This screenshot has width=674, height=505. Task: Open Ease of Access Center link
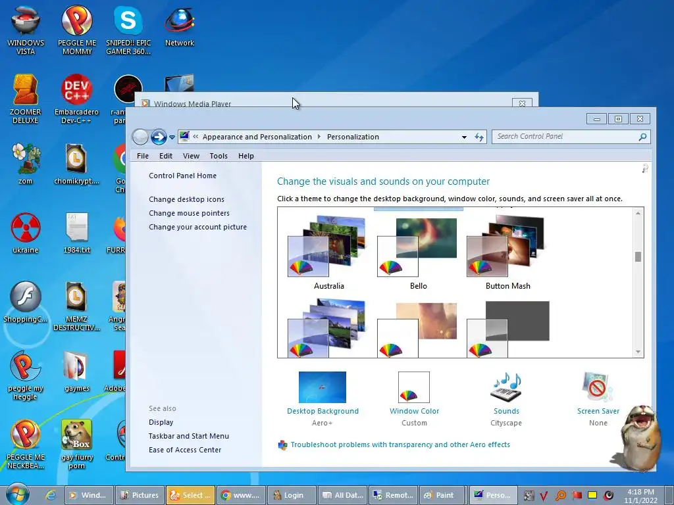point(185,450)
